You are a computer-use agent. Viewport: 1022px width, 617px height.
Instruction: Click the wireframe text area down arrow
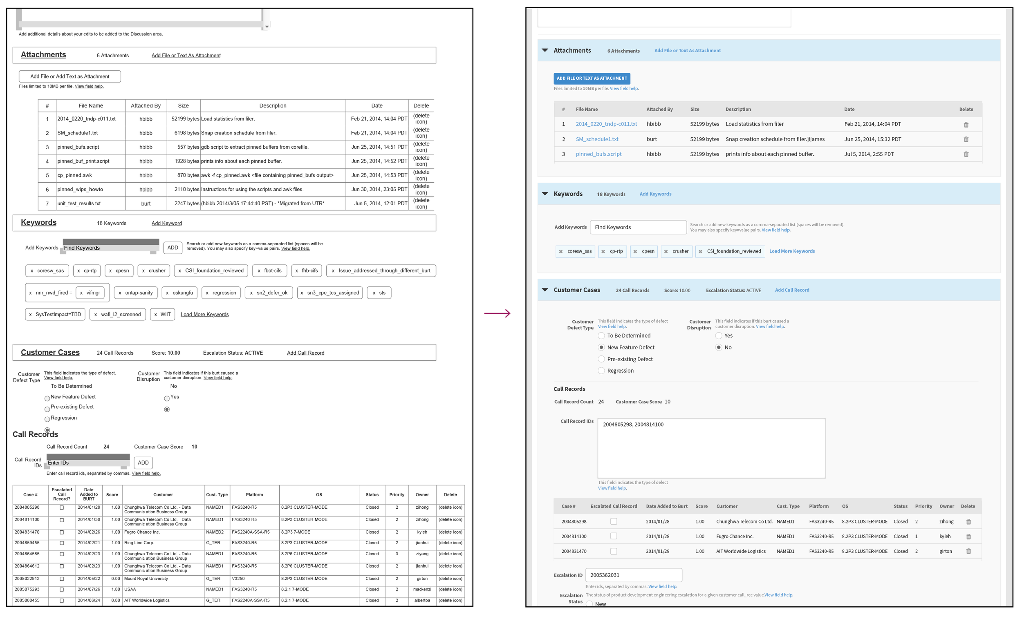[267, 27]
